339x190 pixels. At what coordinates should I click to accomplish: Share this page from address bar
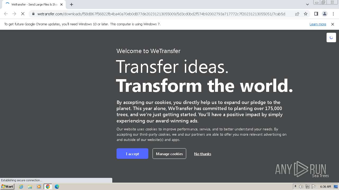tap(297, 14)
